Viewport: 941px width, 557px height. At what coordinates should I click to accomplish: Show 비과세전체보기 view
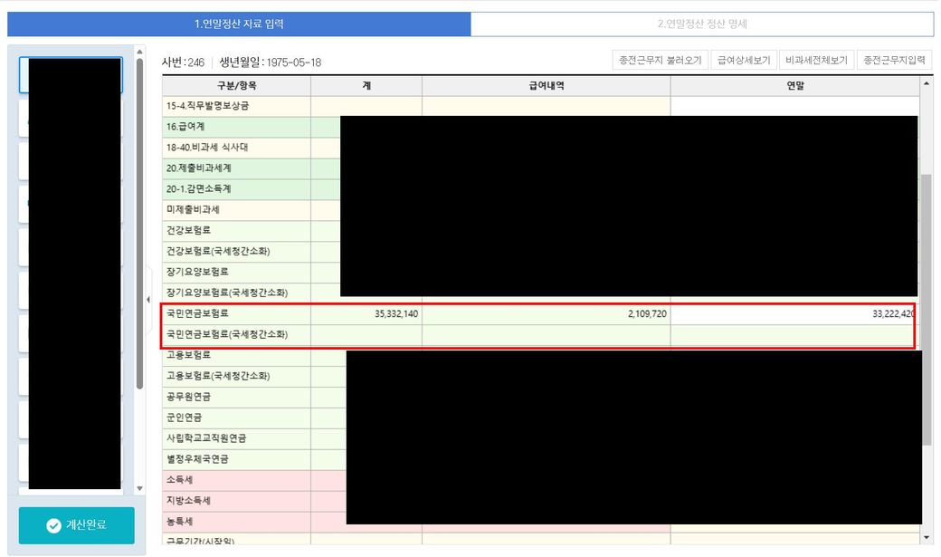pos(816,61)
